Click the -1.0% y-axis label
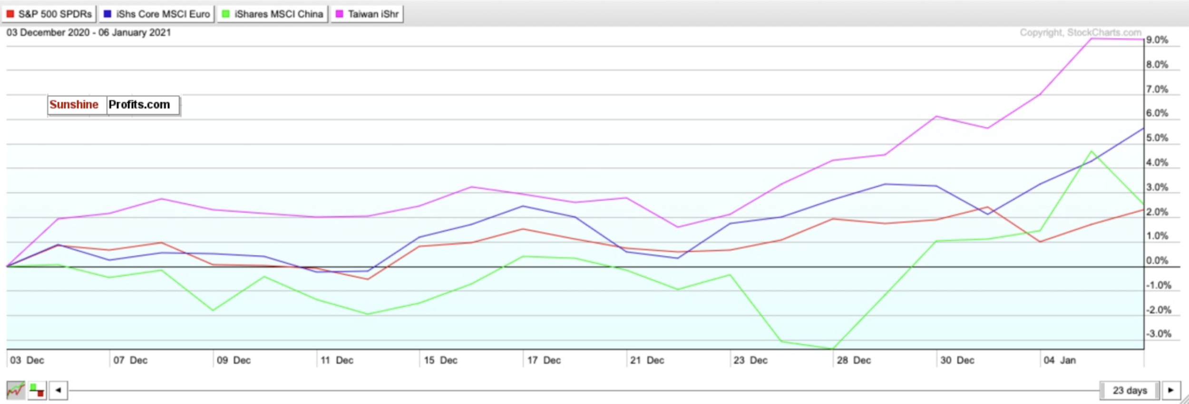The height and width of the screenshot is (404, 1189). click(x=1159, y=285)
